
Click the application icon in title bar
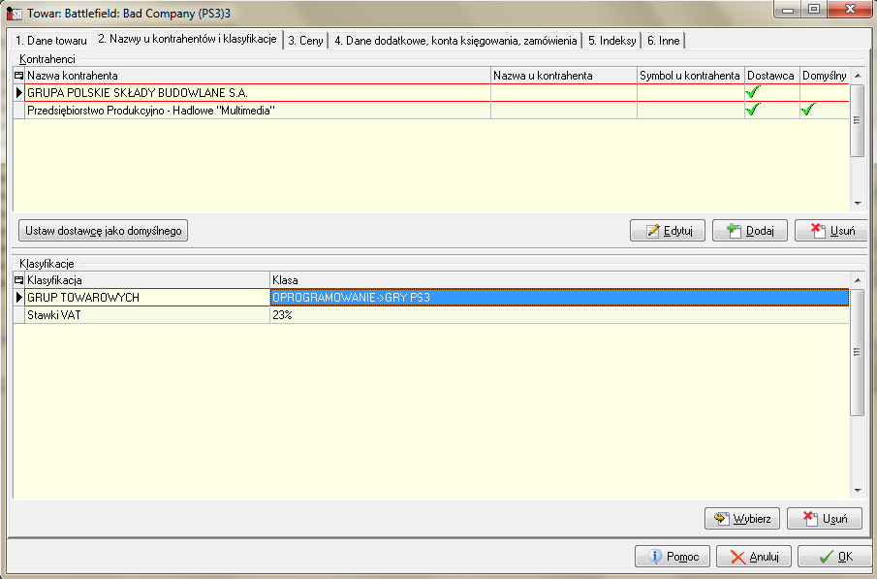coord(15,13)
